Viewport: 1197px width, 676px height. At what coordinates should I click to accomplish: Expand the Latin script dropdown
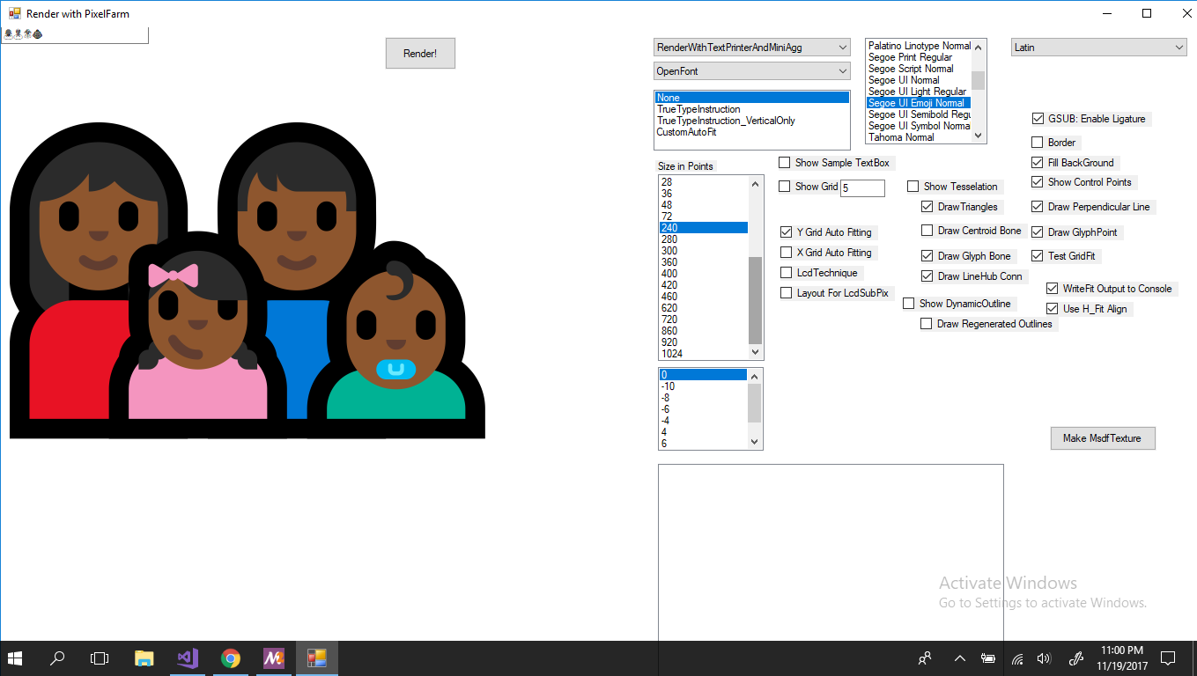pos(1099,47)
